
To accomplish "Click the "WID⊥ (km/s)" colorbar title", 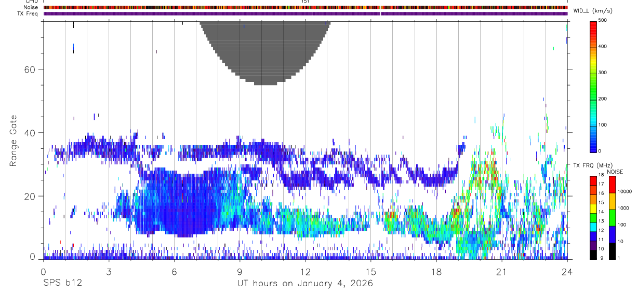I will point(592,11).
